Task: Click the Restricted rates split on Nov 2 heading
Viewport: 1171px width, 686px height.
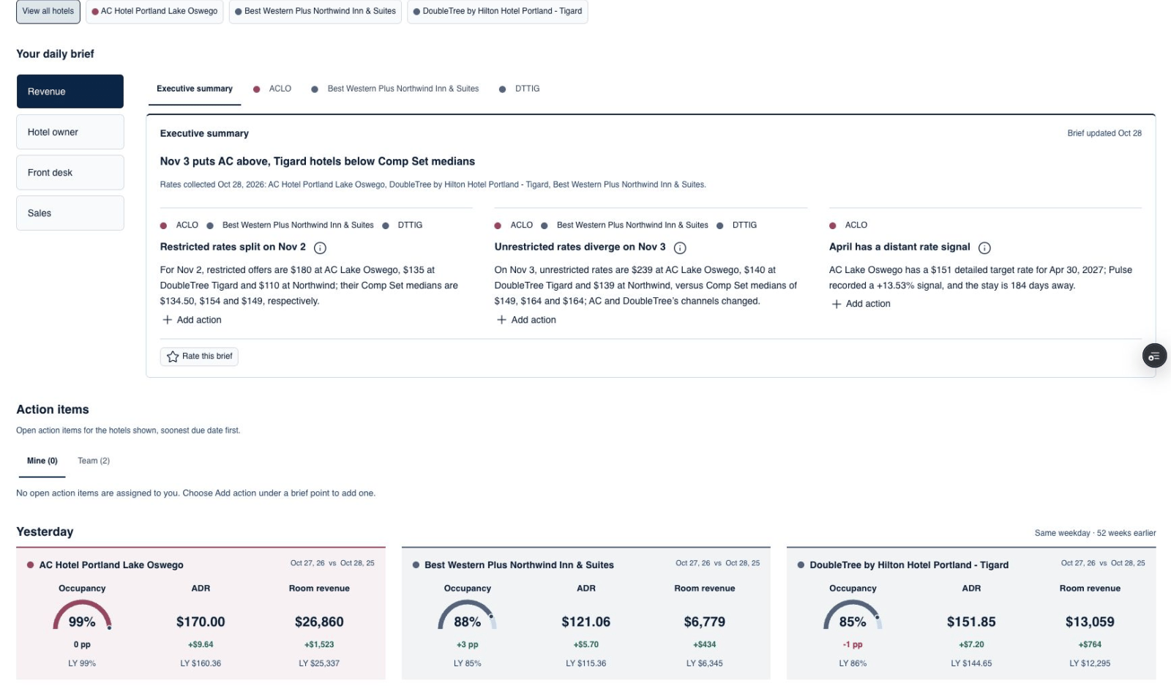Action: tap(233, 247)
